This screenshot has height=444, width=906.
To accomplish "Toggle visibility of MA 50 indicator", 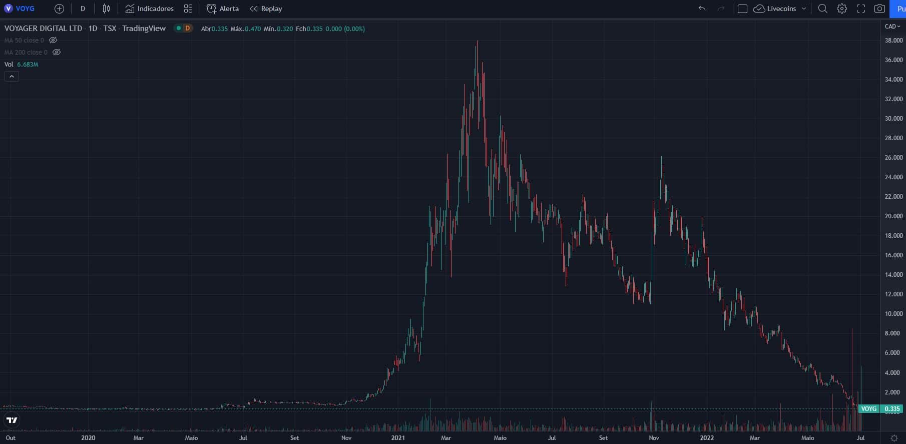I will 53,40.
